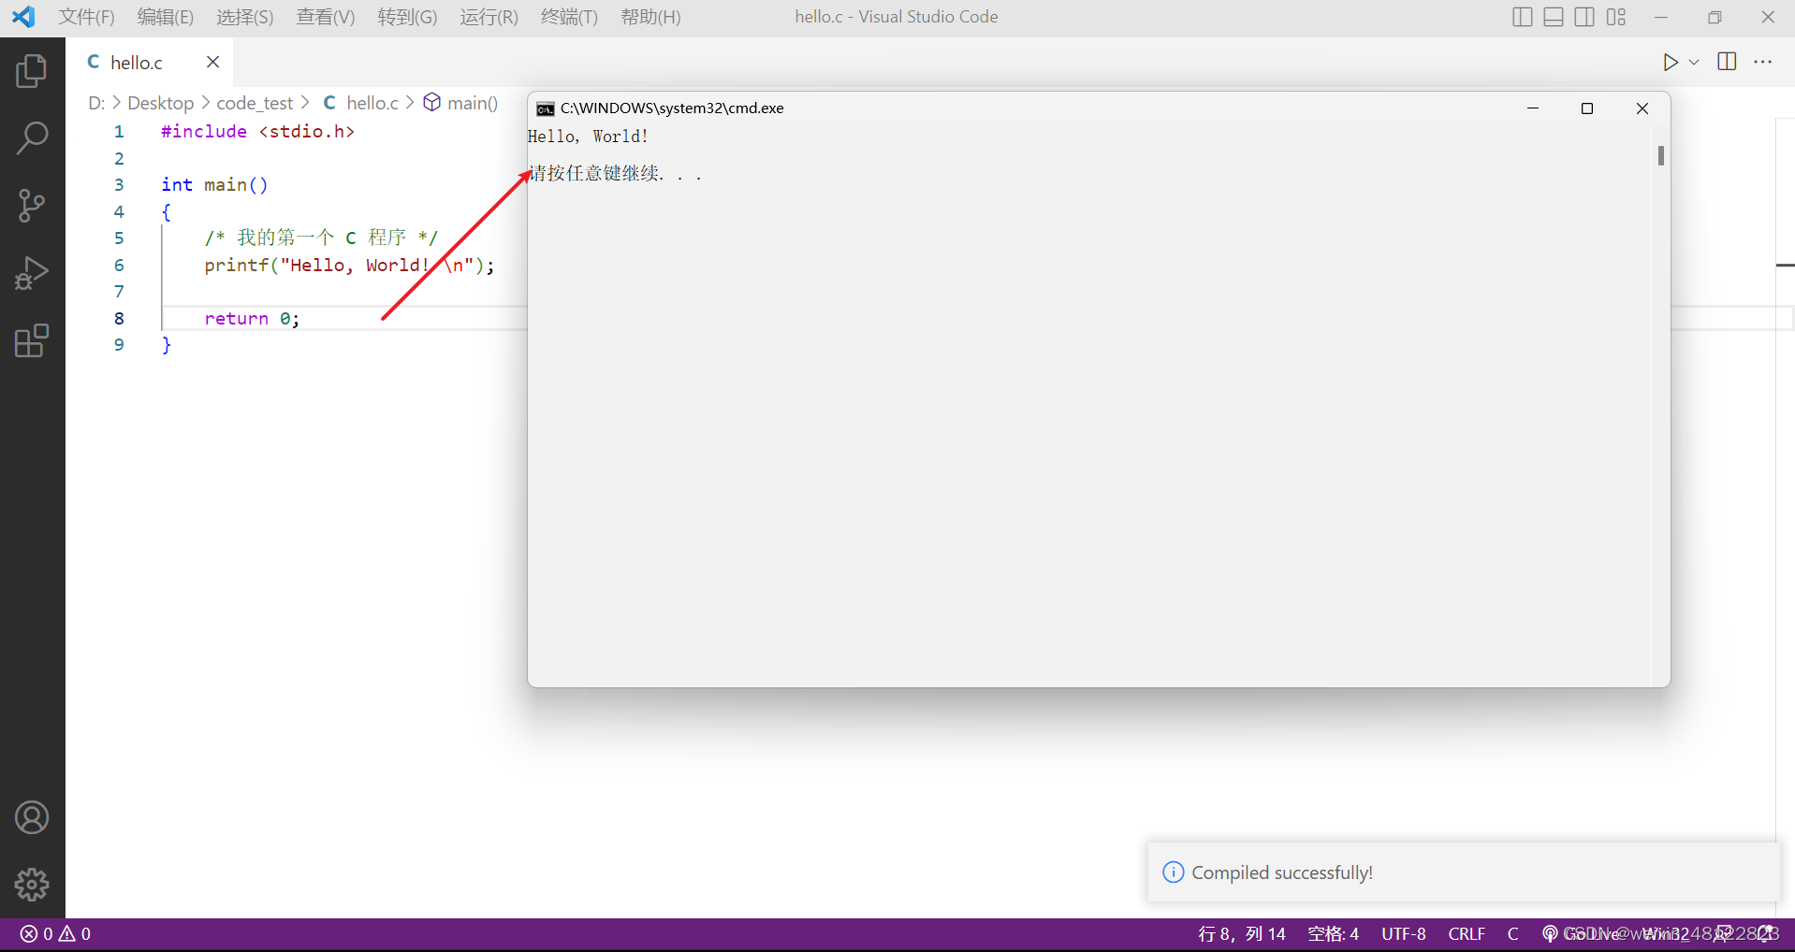Image resolution: width=1795 pixels, height=952 pixels.
Task: Select the hello.c editor tab
Action: pyautogui.click(x=137, y=62)
